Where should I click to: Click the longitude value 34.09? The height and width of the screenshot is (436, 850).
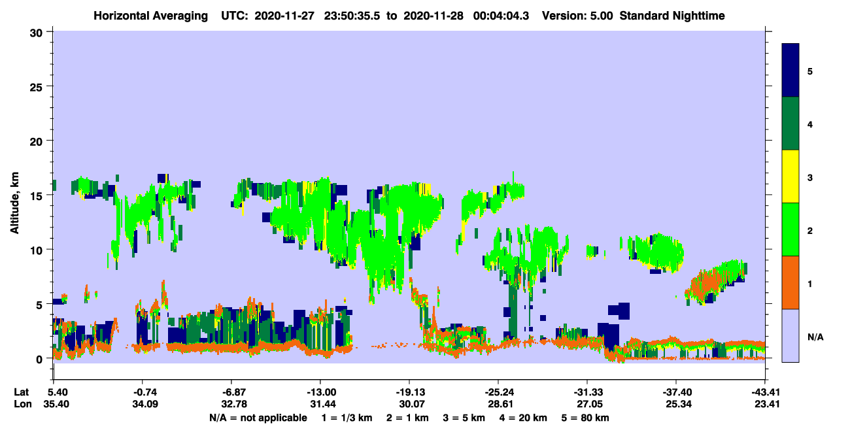coord(144,404)
